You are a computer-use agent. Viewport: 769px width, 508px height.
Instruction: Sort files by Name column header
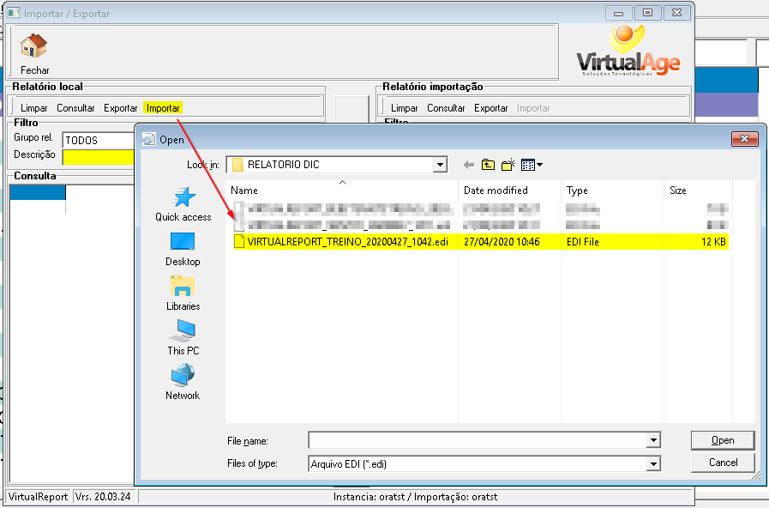point(342,190)
